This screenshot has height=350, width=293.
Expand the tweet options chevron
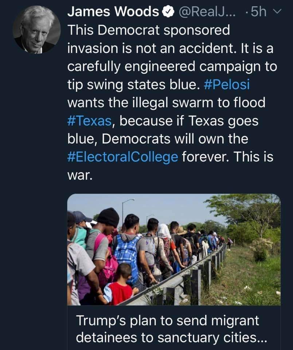[x=277, y=12]
